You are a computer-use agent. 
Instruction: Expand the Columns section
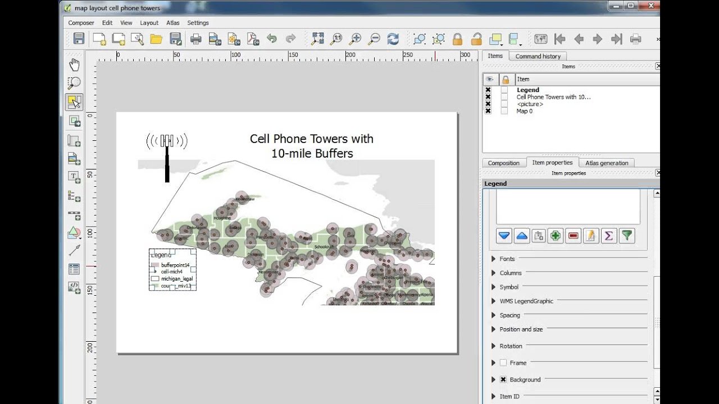494,273
